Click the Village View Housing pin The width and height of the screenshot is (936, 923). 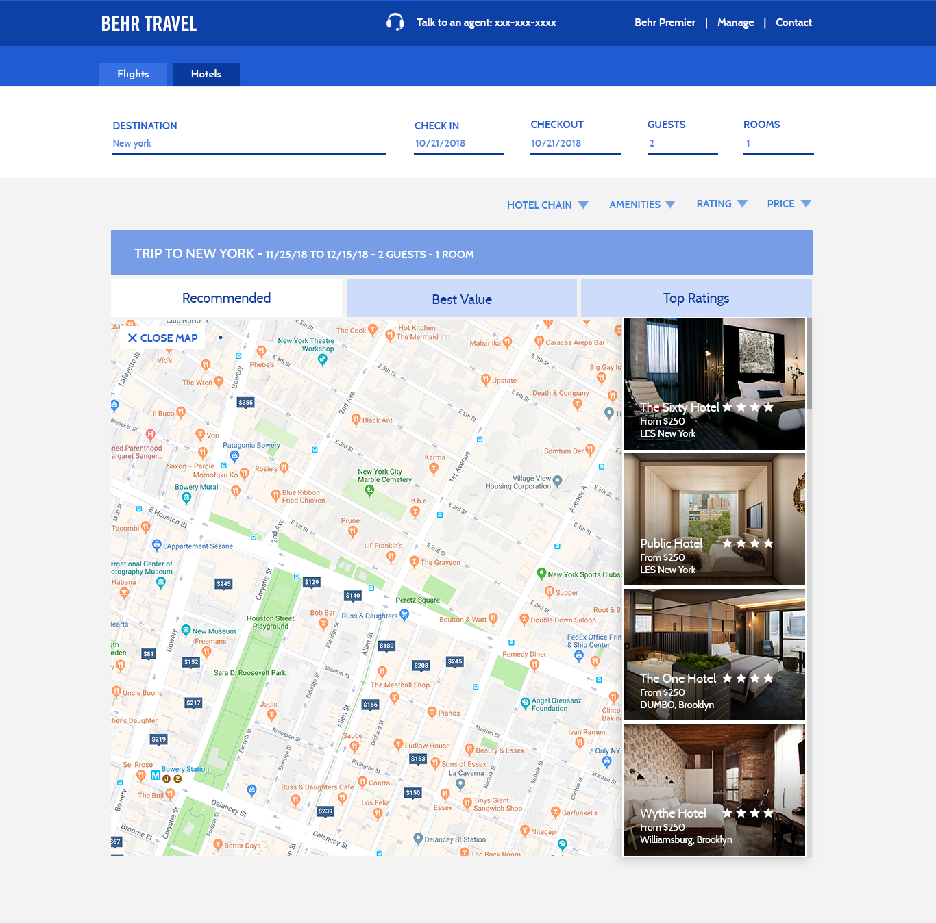tap(557, 481)
